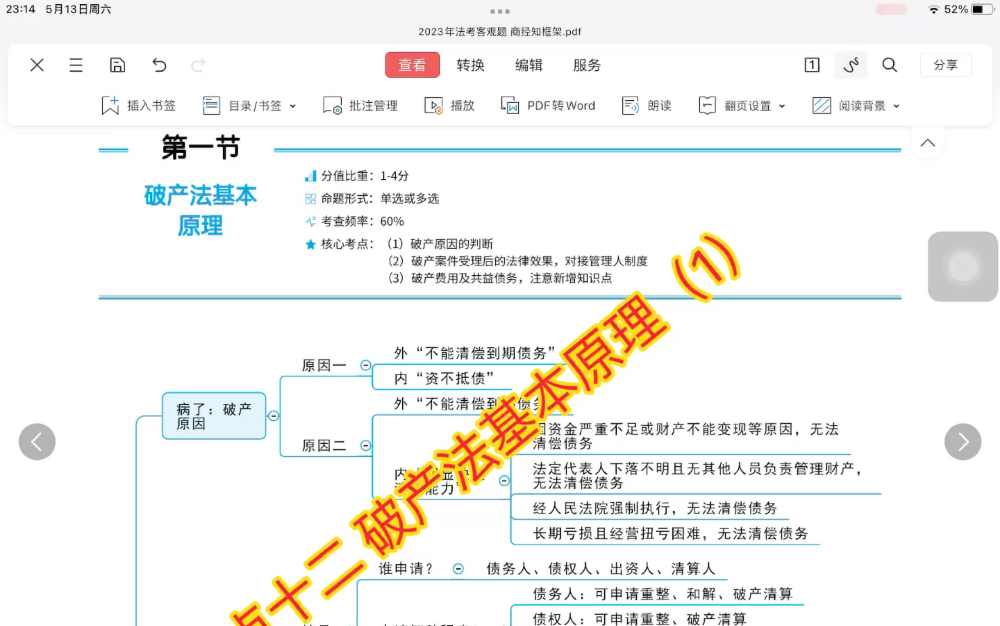Click the 破产法基本原理 blue heading

[x=201, y=210]
